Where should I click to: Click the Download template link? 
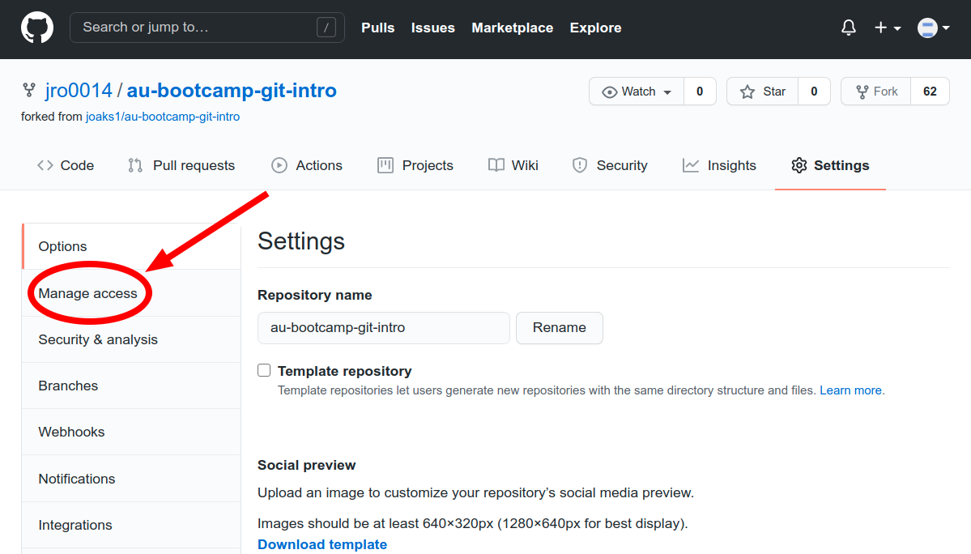coord(322,544)
